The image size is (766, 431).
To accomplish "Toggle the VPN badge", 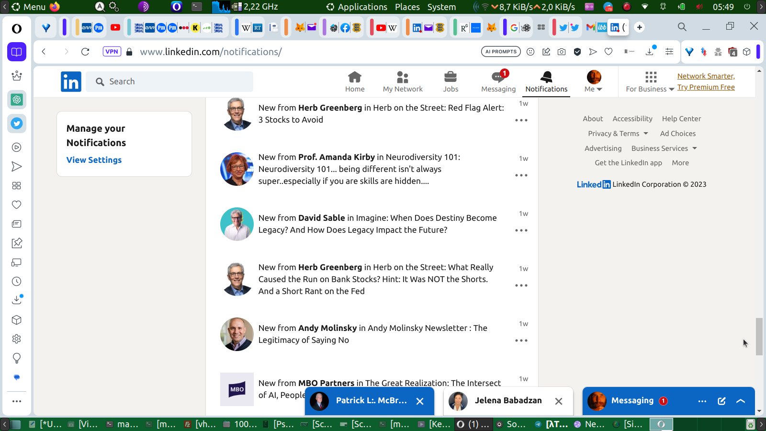I will (x=112, y=52).
